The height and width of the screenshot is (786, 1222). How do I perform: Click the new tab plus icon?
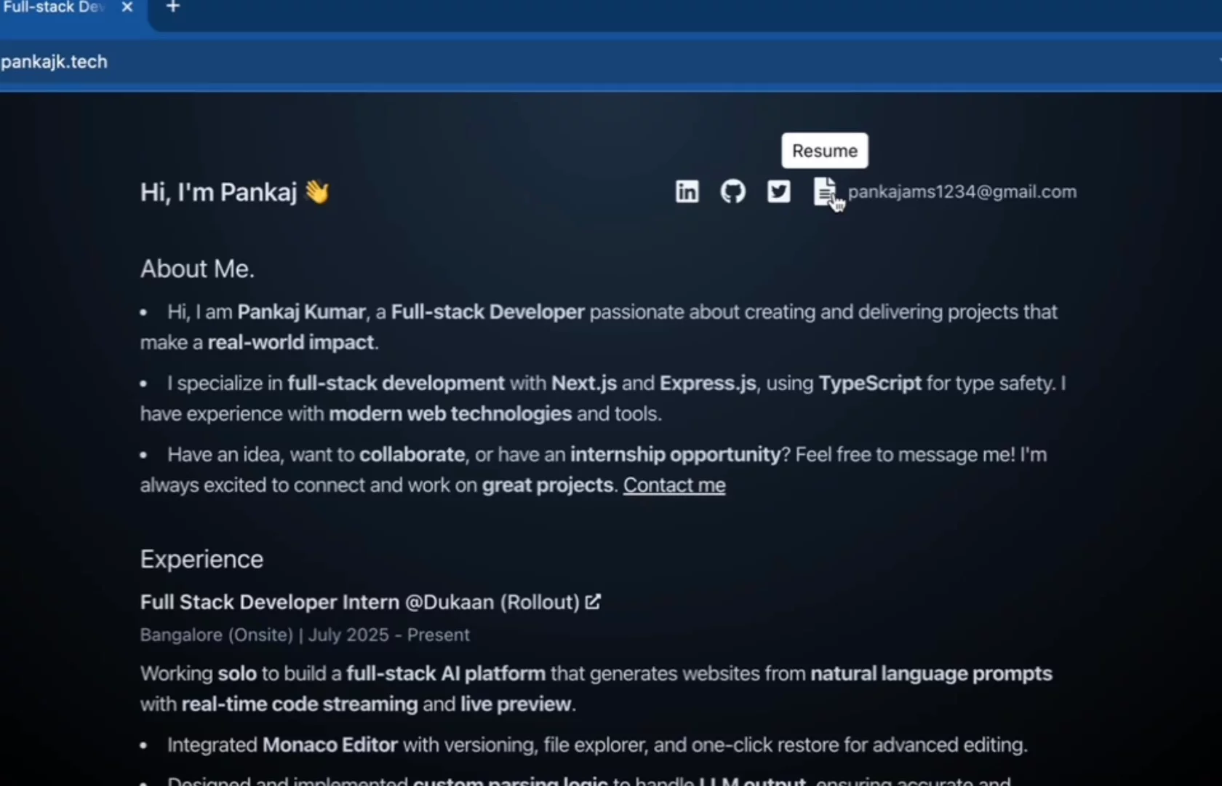coord(172,7)
